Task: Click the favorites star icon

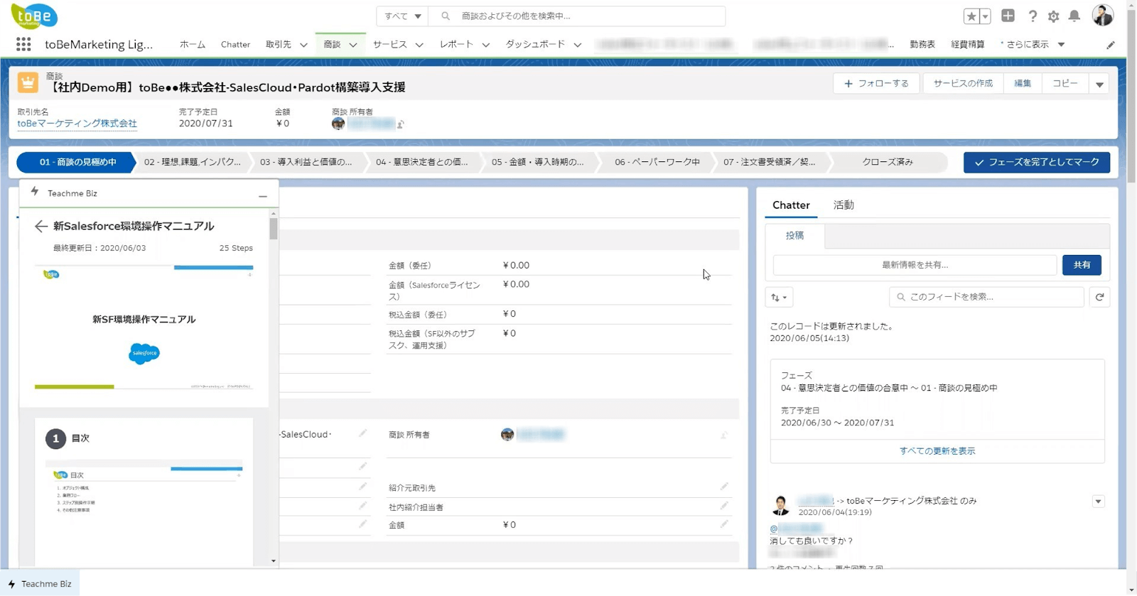Action: tap(971, 16)
